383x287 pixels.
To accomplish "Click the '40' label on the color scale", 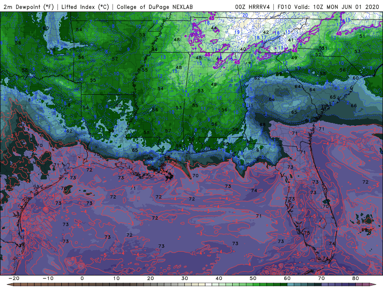I will click(x=219, y=278).
